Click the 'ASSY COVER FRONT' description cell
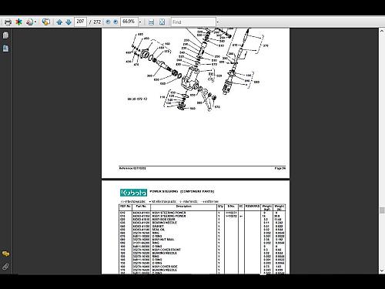This screenshot has width=385, height=289. (x=166, y=250)
